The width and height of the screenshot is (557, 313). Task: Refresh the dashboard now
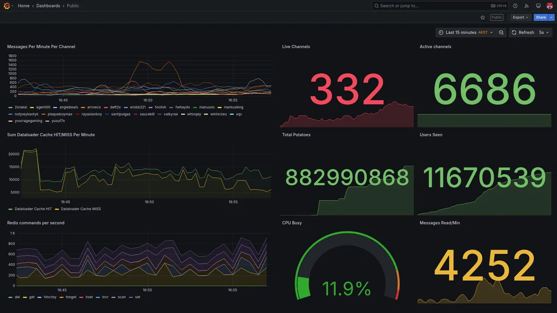[522, 33]
